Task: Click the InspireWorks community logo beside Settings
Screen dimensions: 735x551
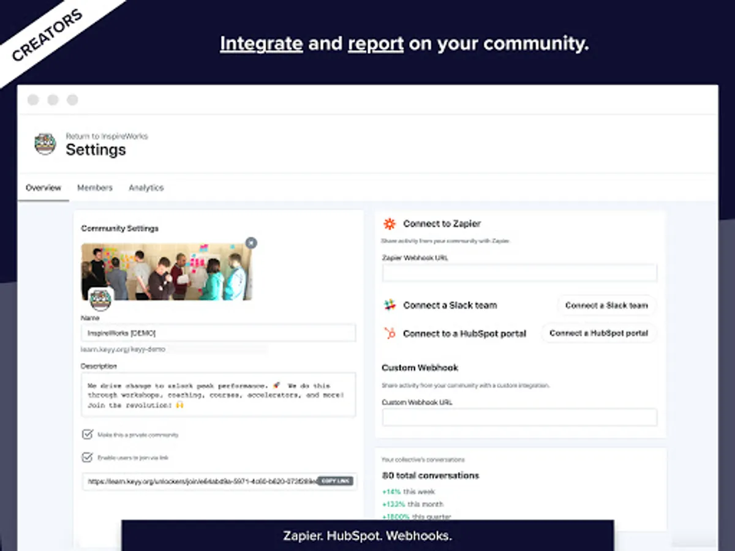Action: point(45,144)
